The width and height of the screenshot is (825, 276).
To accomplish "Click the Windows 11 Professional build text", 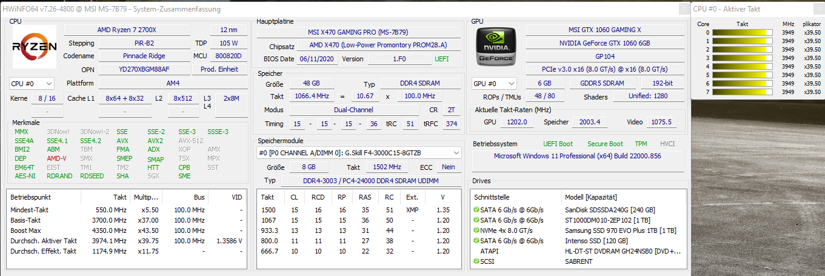I will tap(578, 156).
